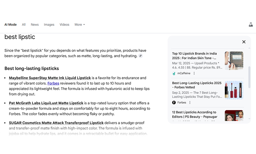Screen dimensions: 256x154
Task: Click the mCaffeine site favicon
Action: click(174, 73)
